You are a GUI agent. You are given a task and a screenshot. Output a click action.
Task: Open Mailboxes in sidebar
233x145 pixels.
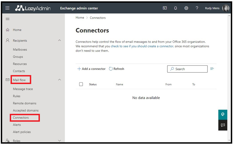click(20, 50)
